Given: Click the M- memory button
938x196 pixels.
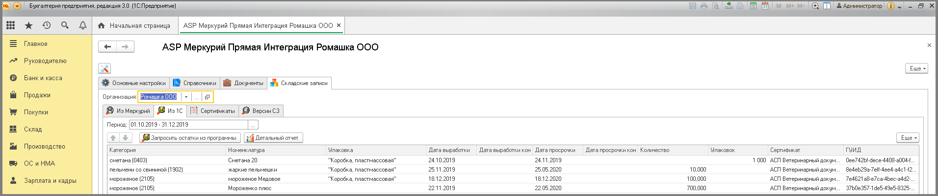Looking at the screenshot, I should coord(801,6).
